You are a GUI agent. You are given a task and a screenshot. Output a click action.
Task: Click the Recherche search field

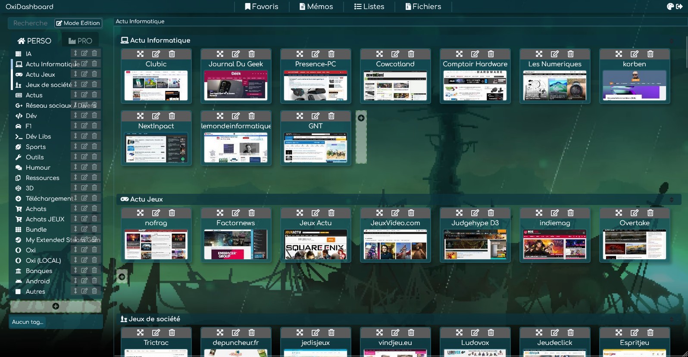(31, 23)
